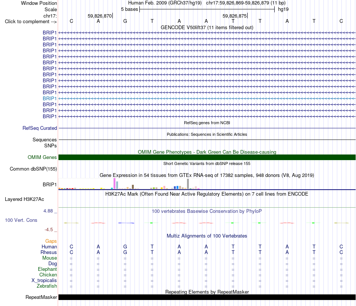The image size is (356, 306).
Task: Click the blue PhyloP conservation mark
Action: 126,223
